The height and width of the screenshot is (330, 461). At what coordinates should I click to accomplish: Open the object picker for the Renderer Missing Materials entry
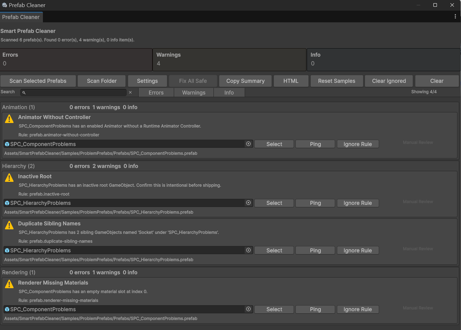[x=248, y=309]
